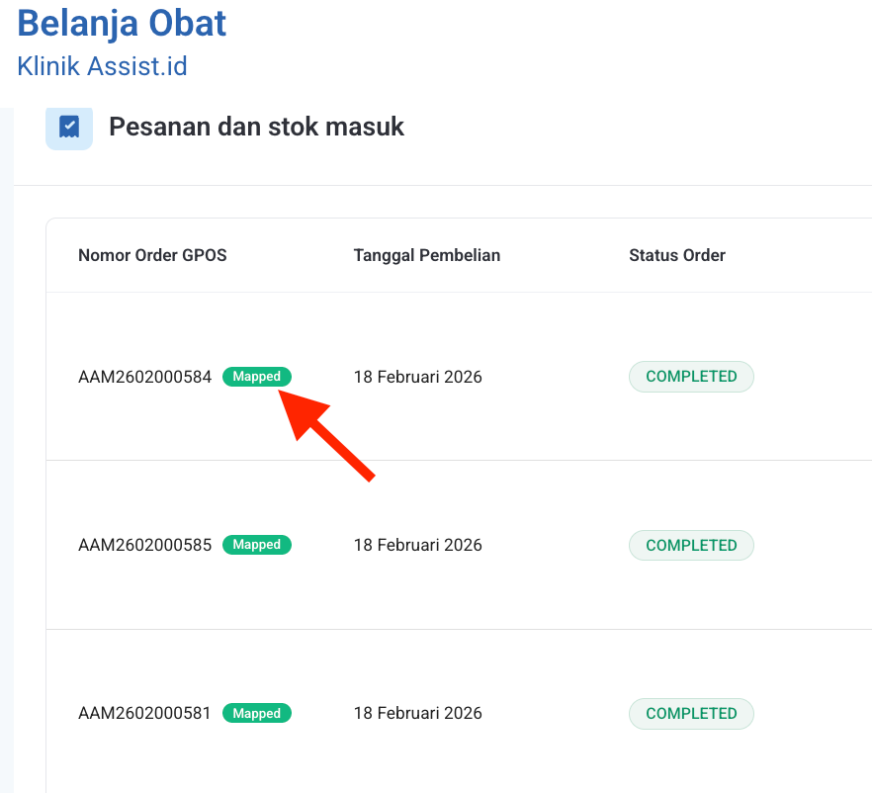The width and height of the screenshot is (872, 793).
Task: Open the Klinik Assist.id link
Action: (103, 66)
